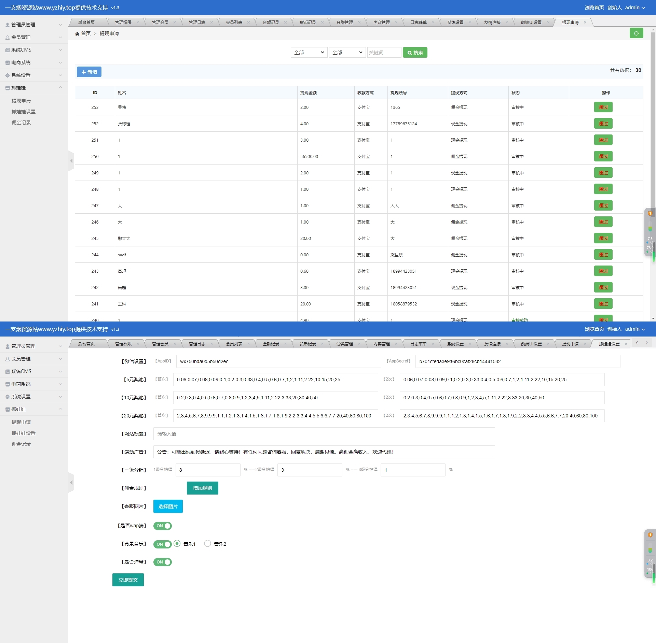Click the 系统设置 gear icon in top sidebar

8,75
